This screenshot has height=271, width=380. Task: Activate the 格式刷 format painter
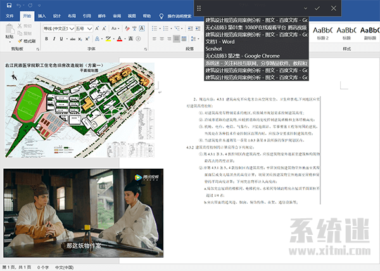point(27,41)
